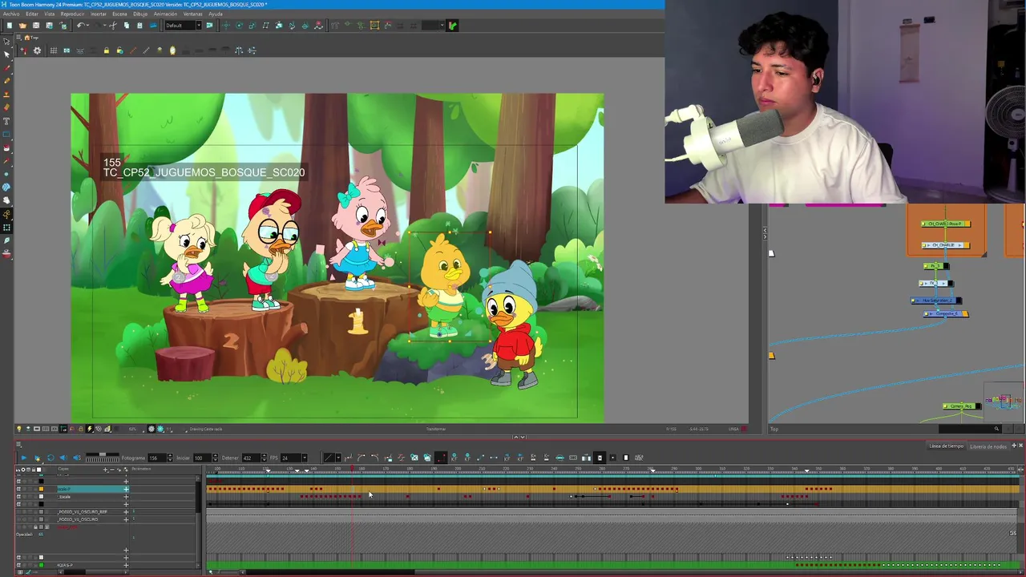This screenshot has width=1026, height=577.
Task: Click the Línea de tiempo tab
Action: [946, 446]
